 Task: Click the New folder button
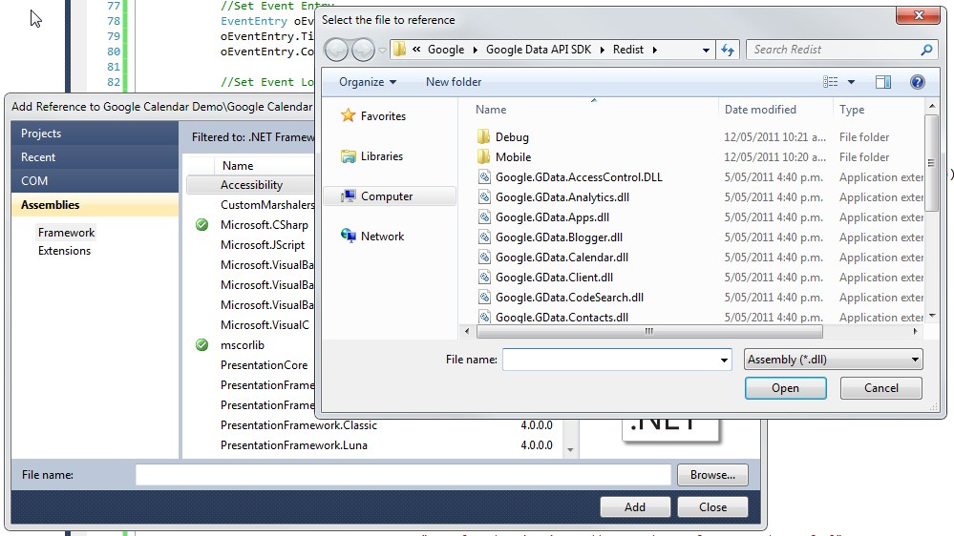(x=454, y=82)
